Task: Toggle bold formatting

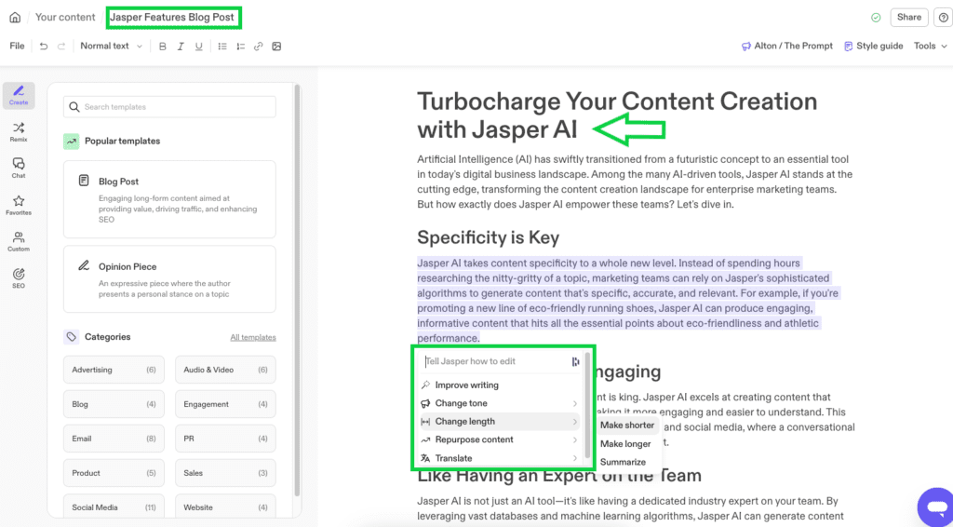Action: tap(162, 47)
